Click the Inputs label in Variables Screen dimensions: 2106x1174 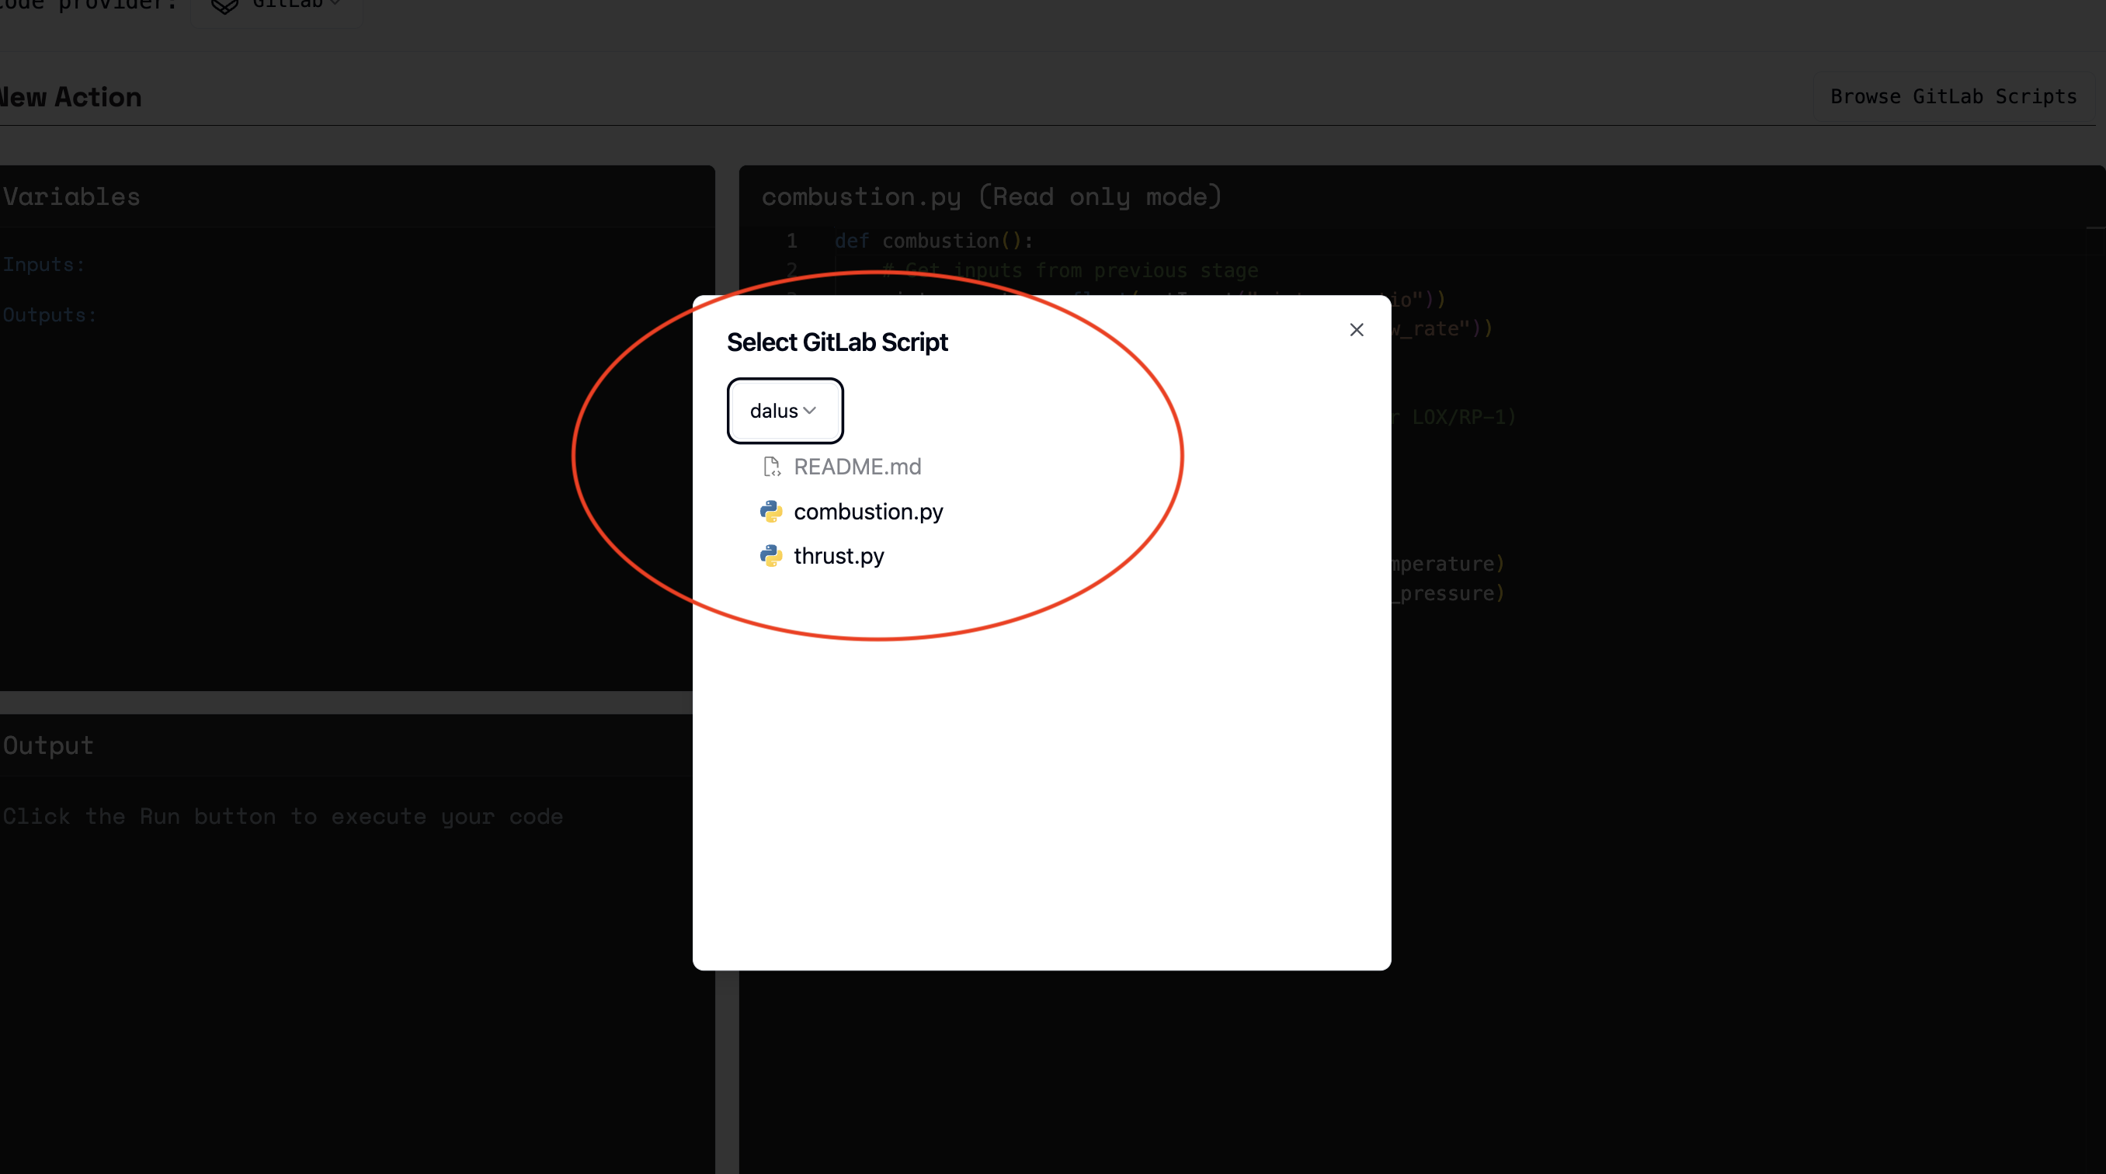pyautogui.click(x=43, y=265)
